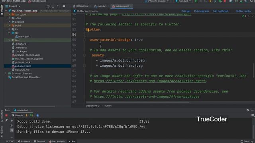Click Pub outdated link
The height and width of the screenshot is (143, 255).
pos(220,11)
